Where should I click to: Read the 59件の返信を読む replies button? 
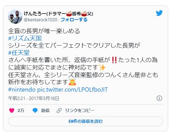86,121
